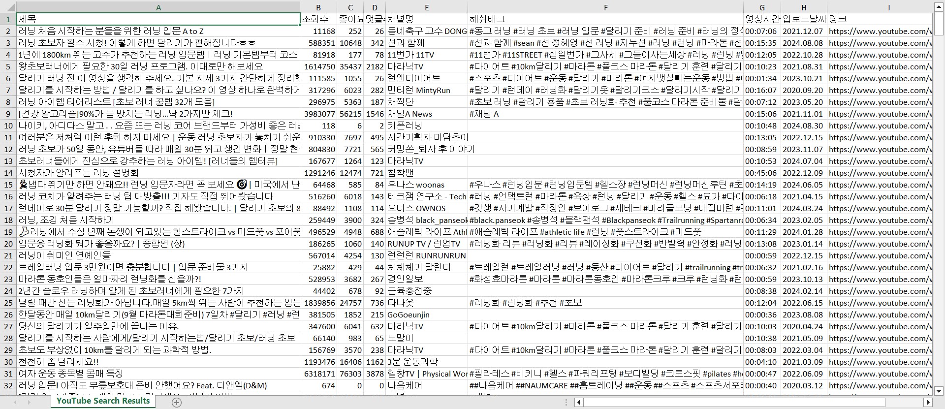Open the YouTube Search Results sheet tab
945x409 pixels.
[103, 401]
